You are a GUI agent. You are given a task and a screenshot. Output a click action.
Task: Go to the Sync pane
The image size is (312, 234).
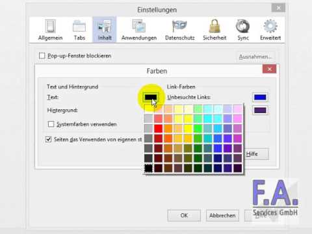[243, 30]
